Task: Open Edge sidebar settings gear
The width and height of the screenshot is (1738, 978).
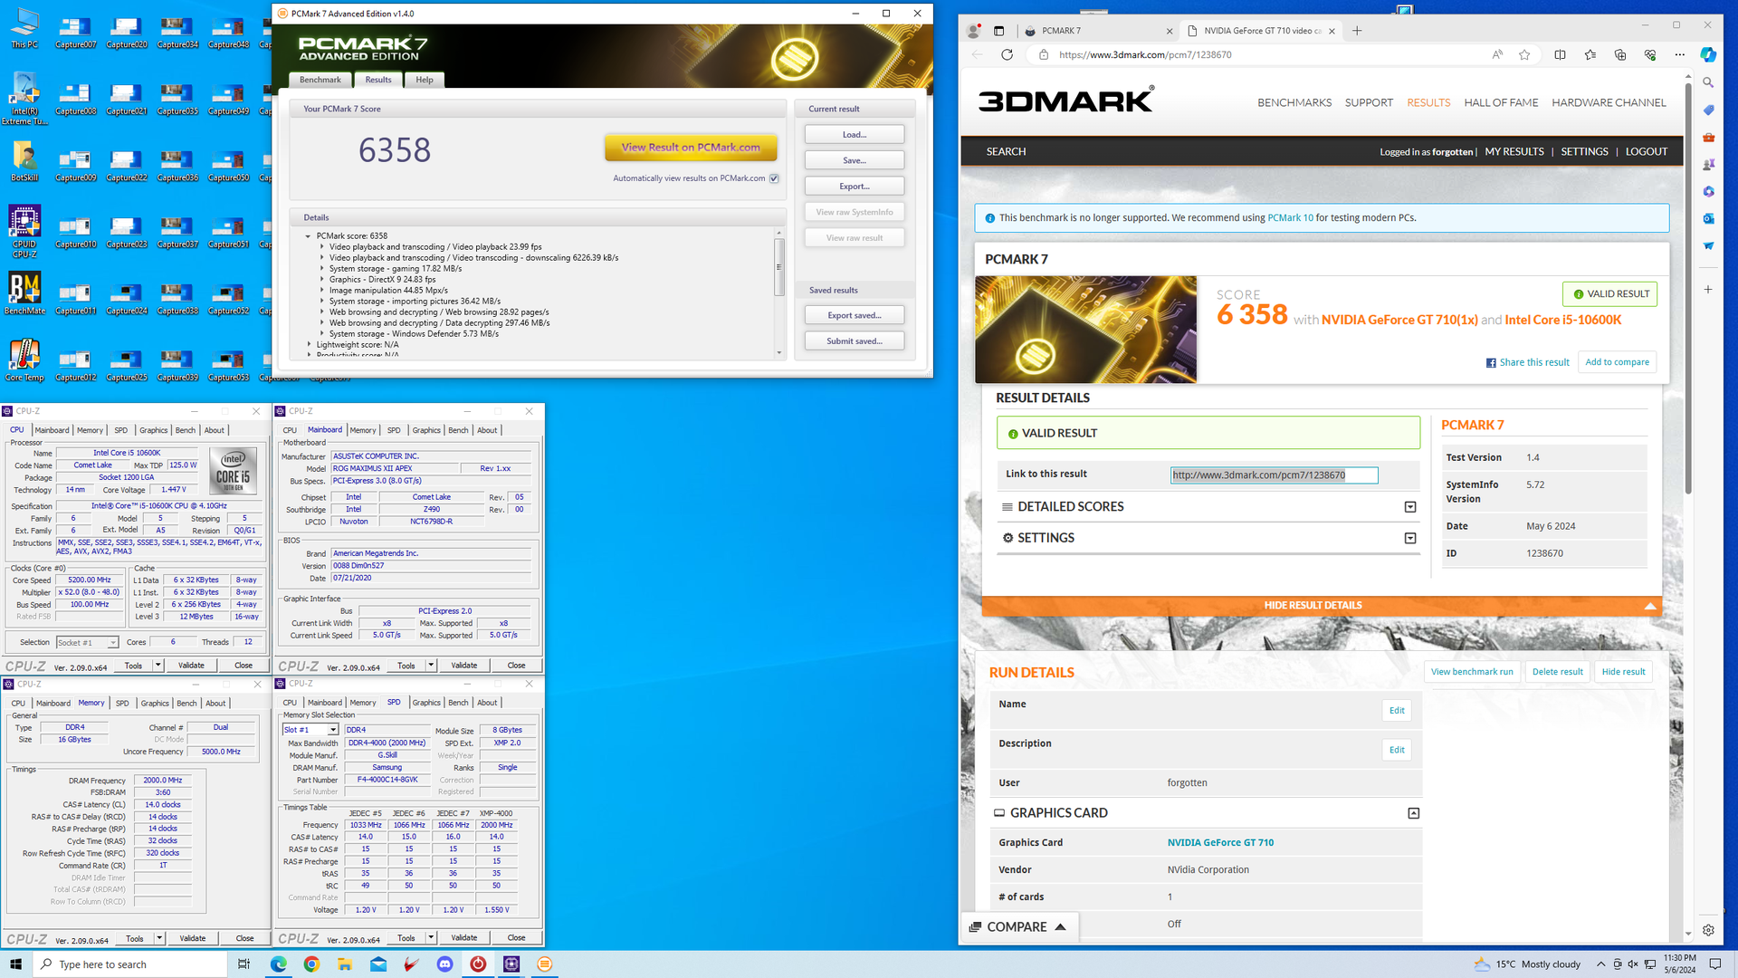Action: pyautogui.click(x=1708, y=930)
